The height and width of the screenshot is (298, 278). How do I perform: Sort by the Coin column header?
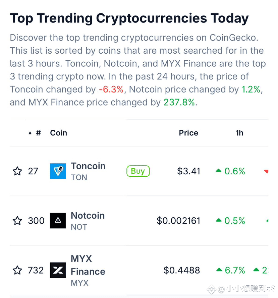click(x=59, y=133)
